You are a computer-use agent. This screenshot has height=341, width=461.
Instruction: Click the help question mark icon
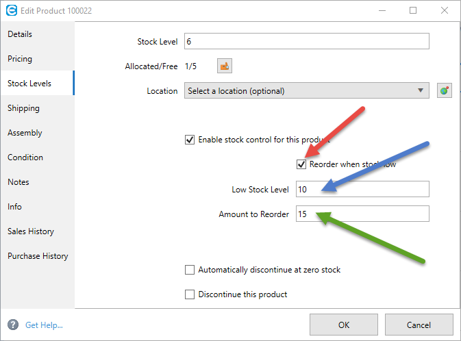pyautogui.click(x=13, y=325)
